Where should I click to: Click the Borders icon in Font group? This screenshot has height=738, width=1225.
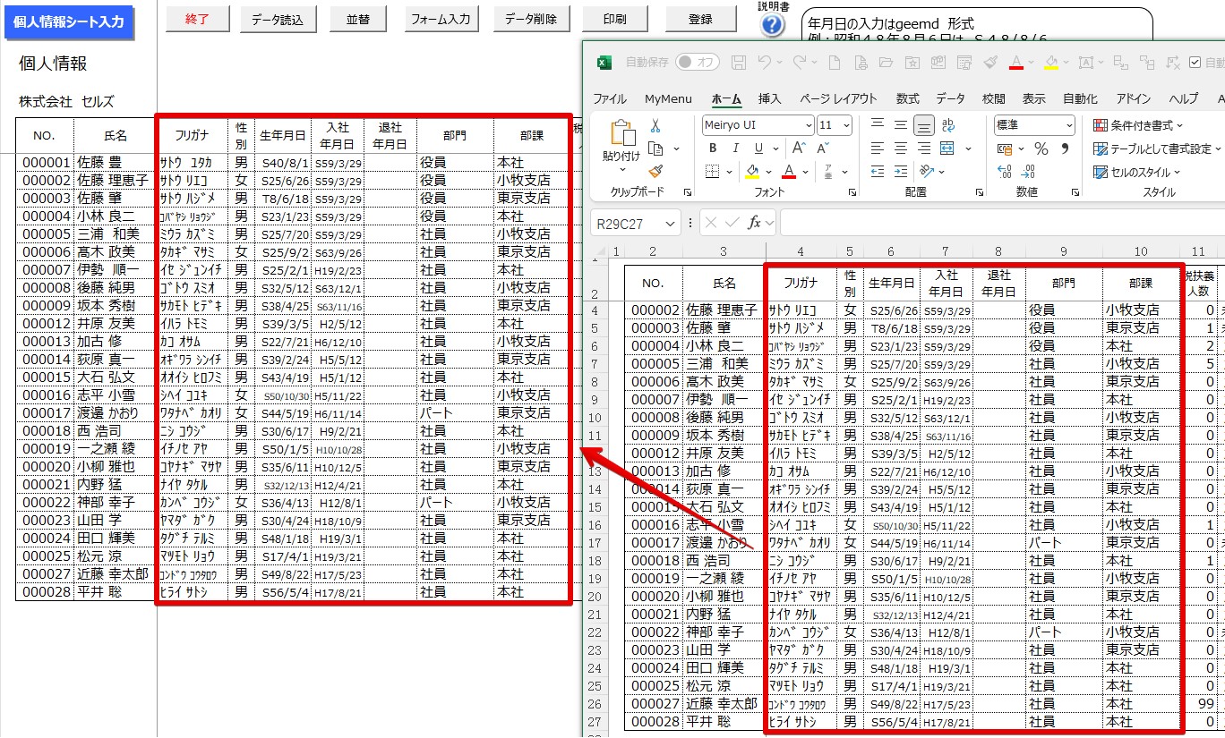712,170
